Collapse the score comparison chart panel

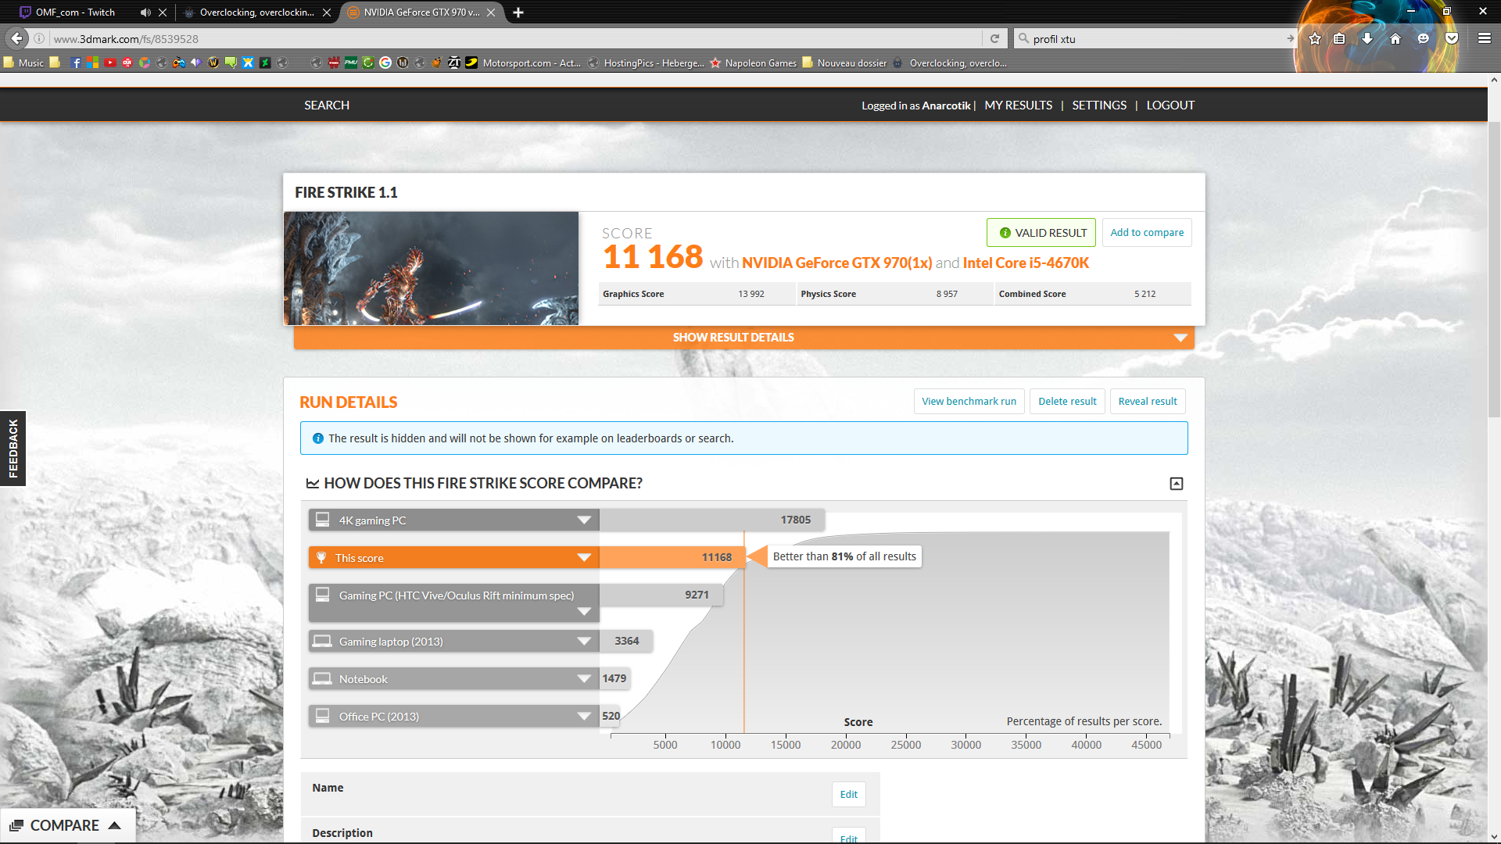click(1176, 484)
